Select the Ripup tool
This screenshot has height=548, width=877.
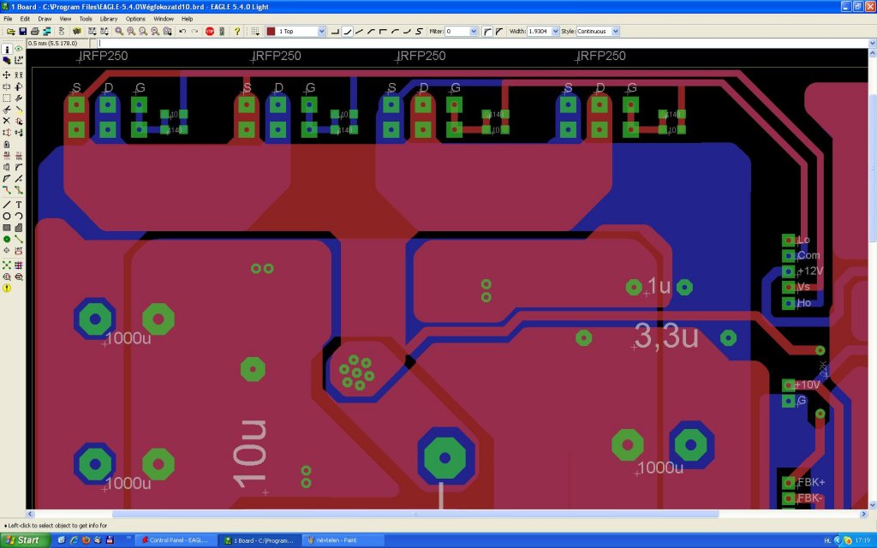click(19, 190)
